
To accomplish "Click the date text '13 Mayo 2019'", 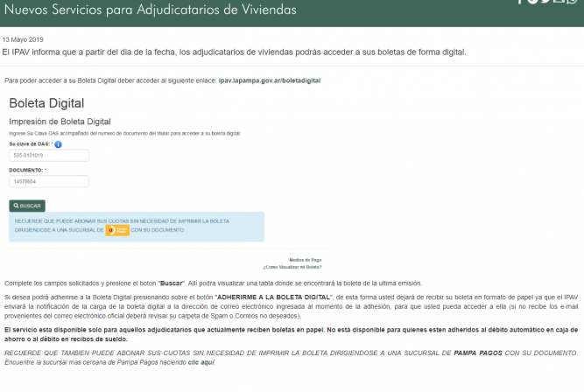I will [23, 39].
